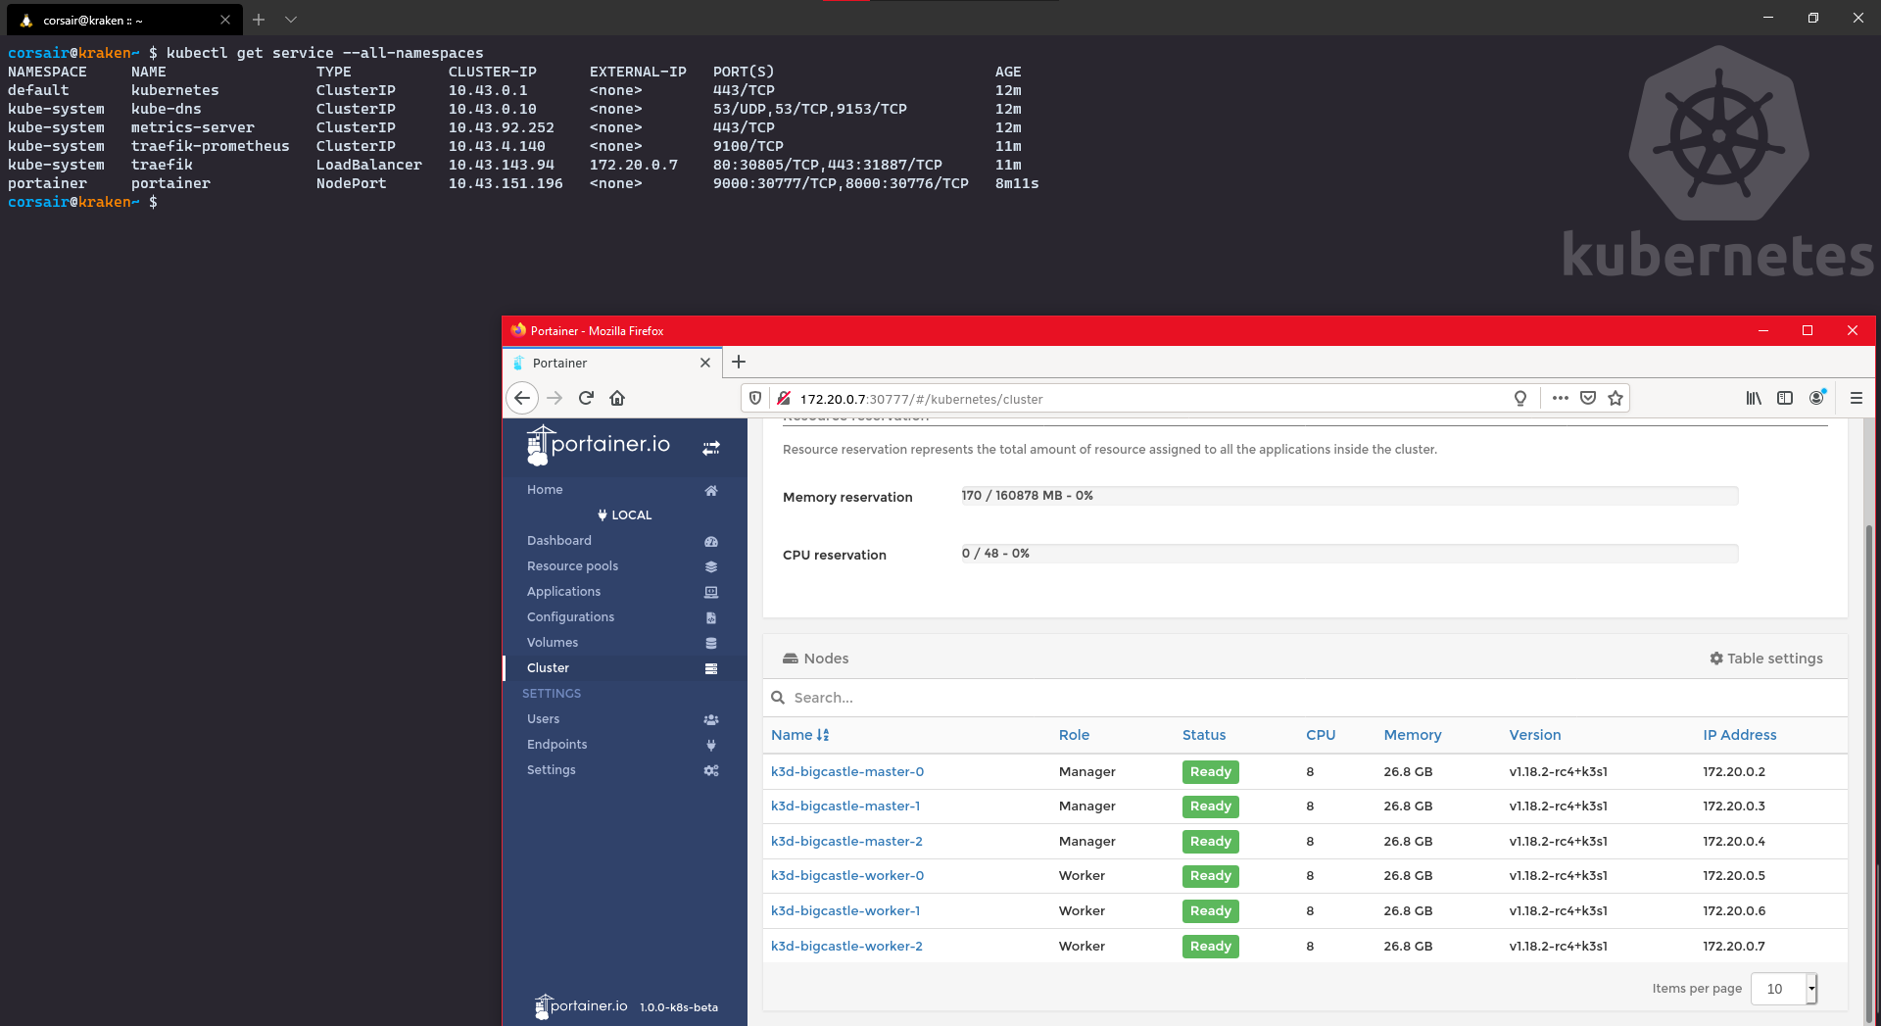
Task: Click the Home icon in Portainer sidebar
Action: (x=711, y=490)
